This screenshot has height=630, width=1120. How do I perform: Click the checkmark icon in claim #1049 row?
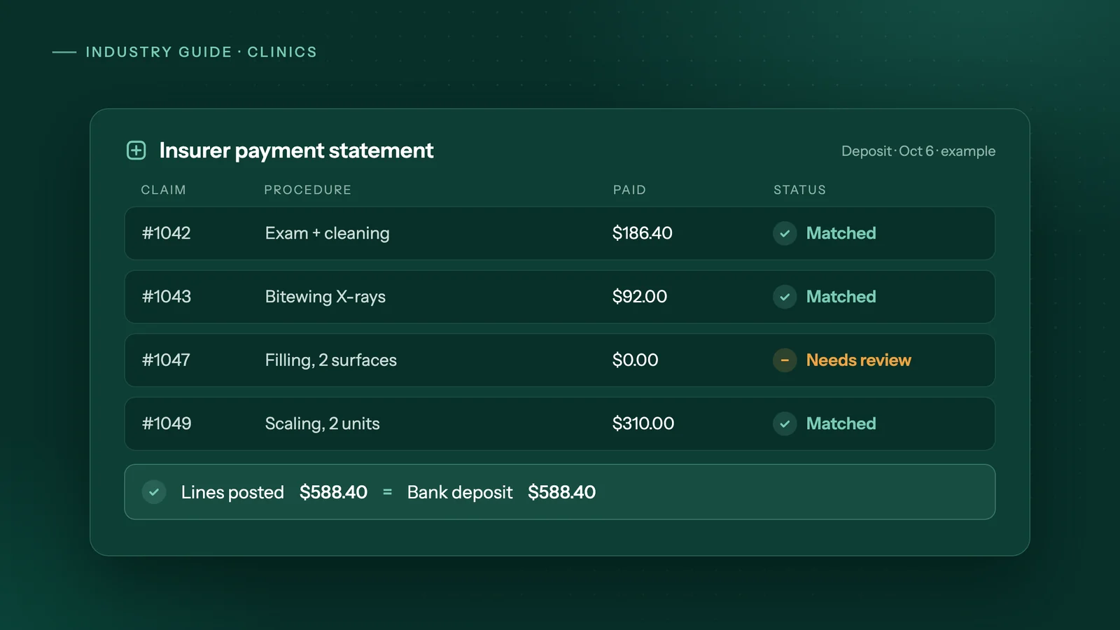pyautogui.click(x=785, y=423)
